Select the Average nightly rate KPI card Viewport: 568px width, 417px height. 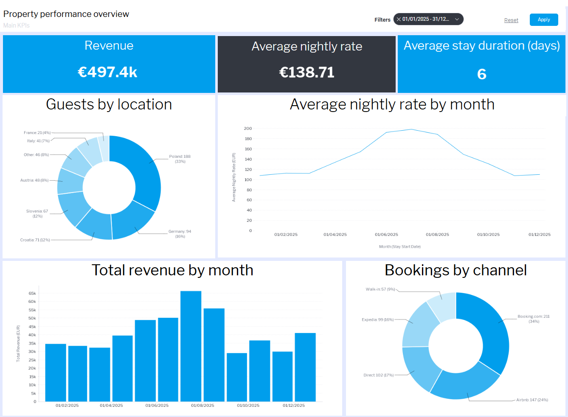coord(306,64)
